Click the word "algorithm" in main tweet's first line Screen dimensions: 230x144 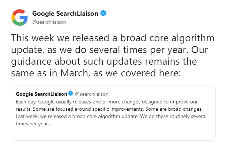coord(193,38)
